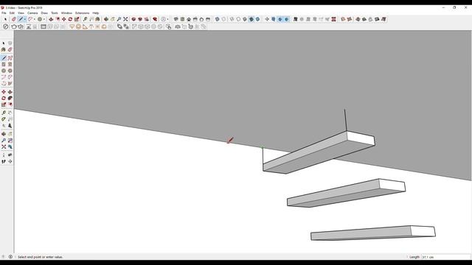
Task: Open the Tools menu
Action: coord(55,13)
